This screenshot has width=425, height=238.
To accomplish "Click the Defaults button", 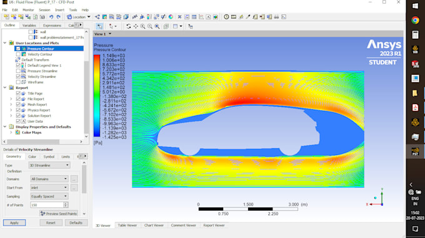I will (76, 223).
